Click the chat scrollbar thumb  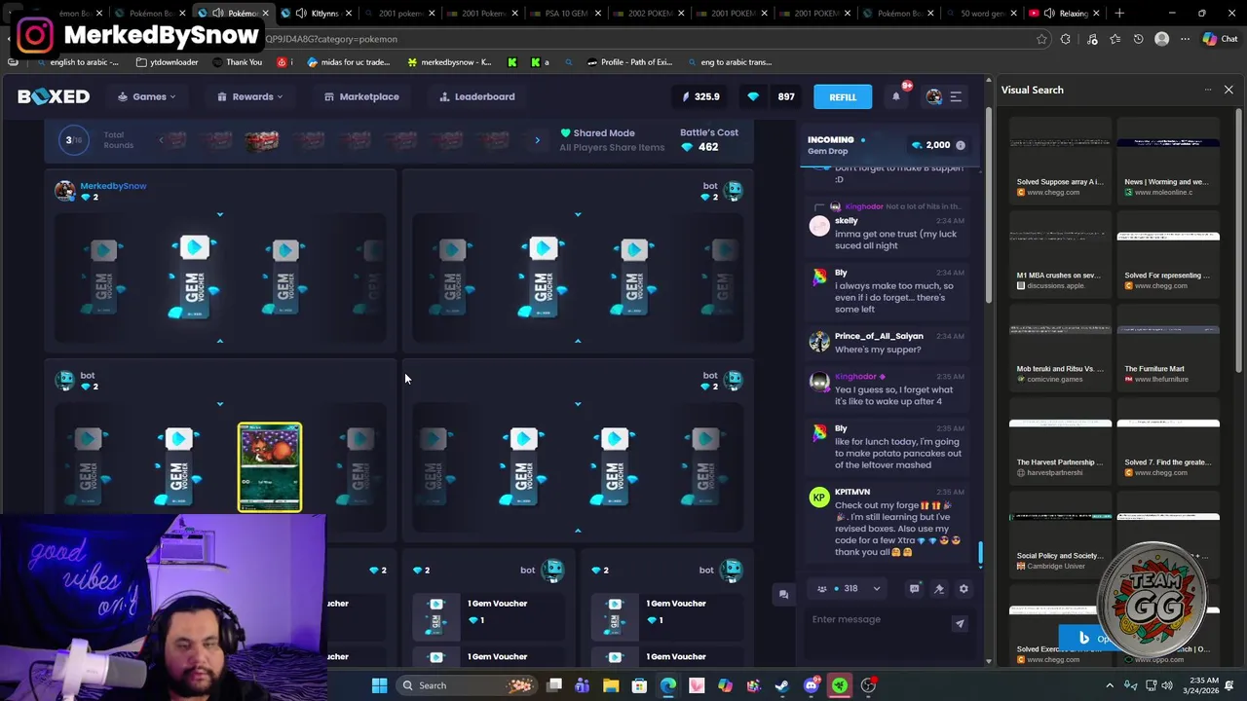pyautogui.click(x=981, y=554)
